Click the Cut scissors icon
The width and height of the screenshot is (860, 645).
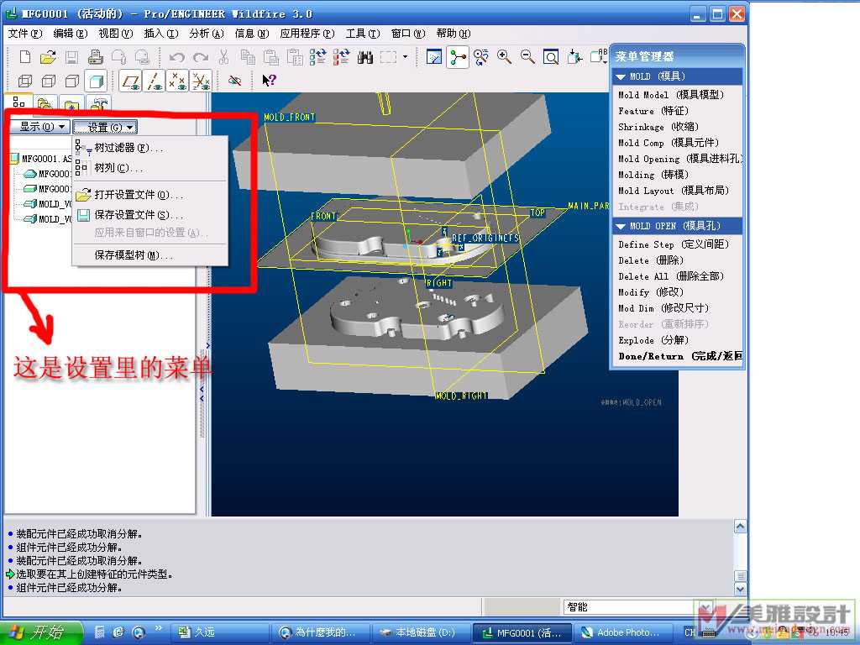pyautogui.click(x=223, y=56)
